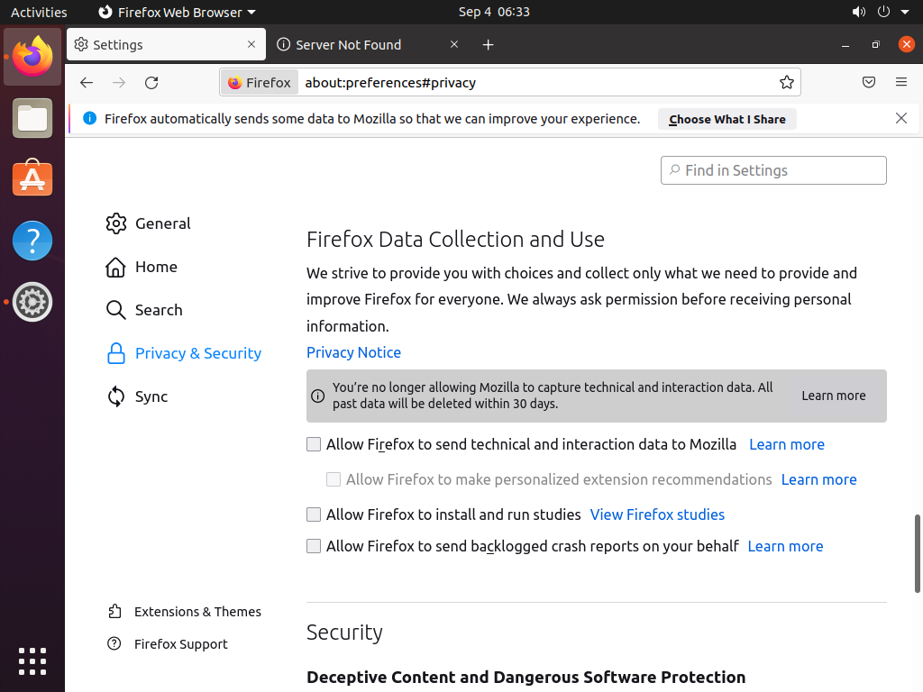Screen dimensions: 923x692
Task: Open Ubuntu Software from the dock
Action: pyautogui.click(x=32, y=178)
